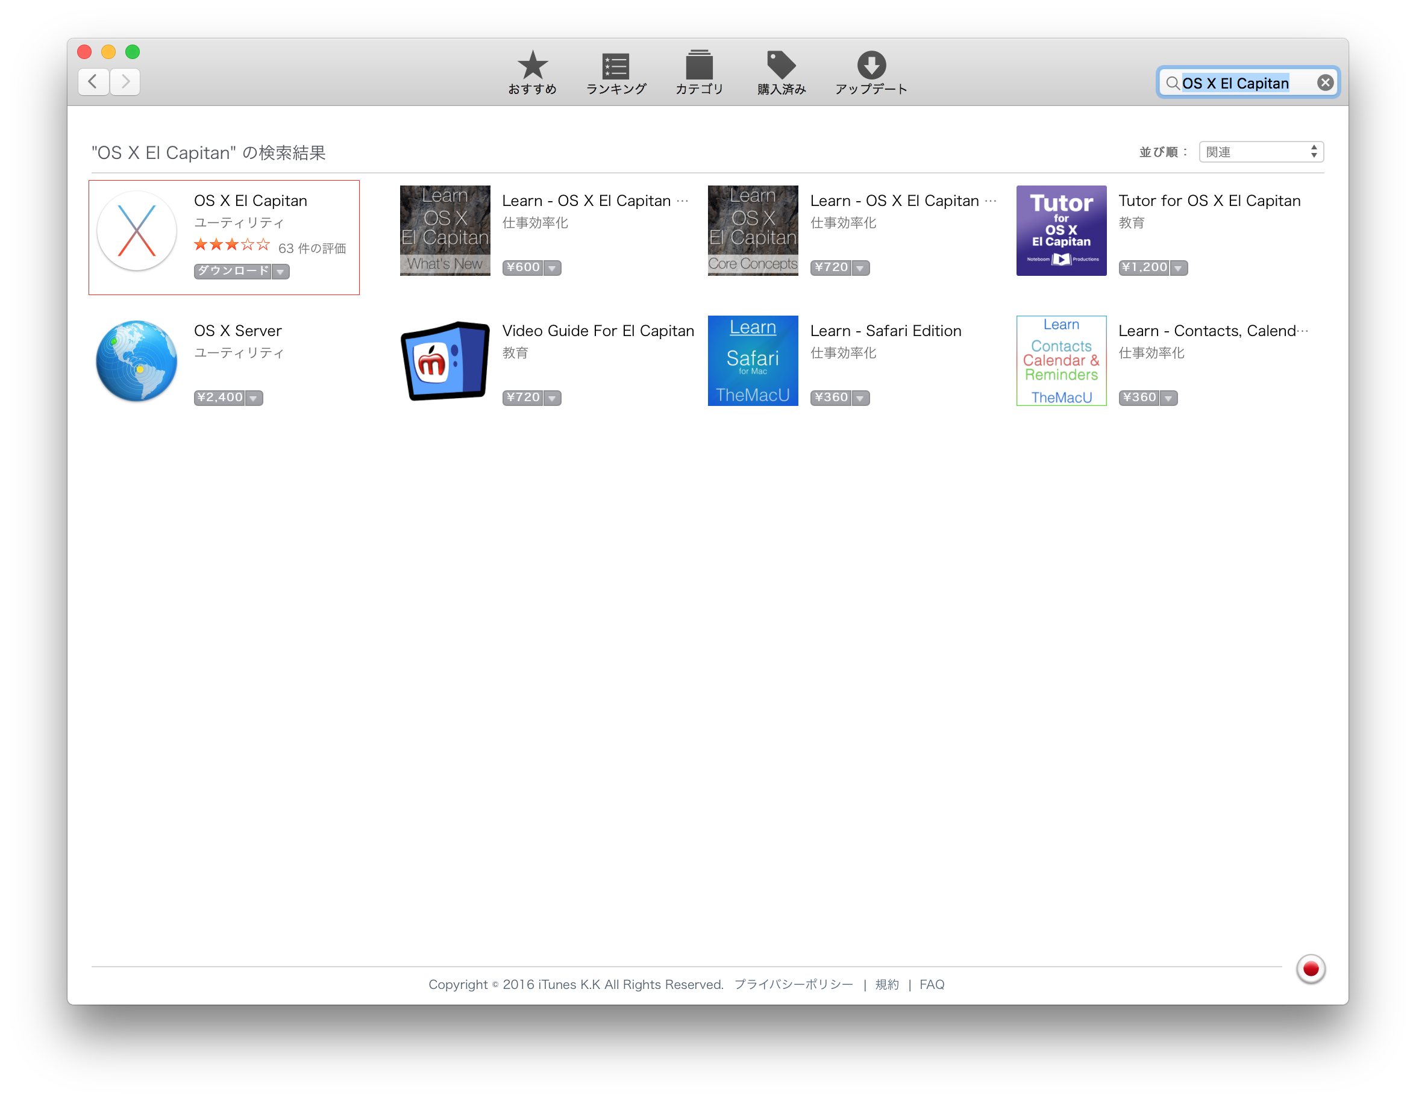Open Learn - Contacts, Calend… title
The image size is (1416, 1101).
[x=1213, y=331]
